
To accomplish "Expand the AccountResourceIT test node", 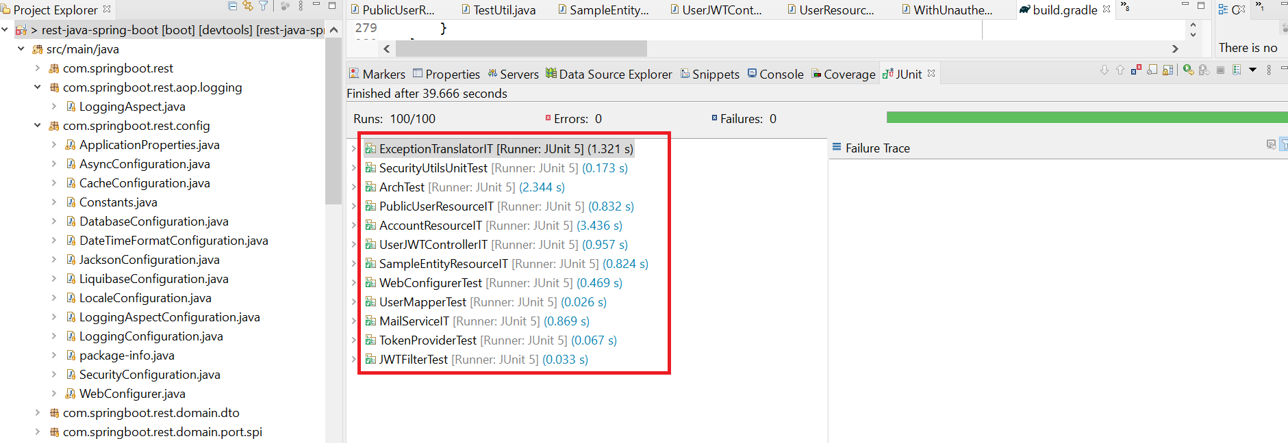I will pyautogui.click(x=354, y=225).
